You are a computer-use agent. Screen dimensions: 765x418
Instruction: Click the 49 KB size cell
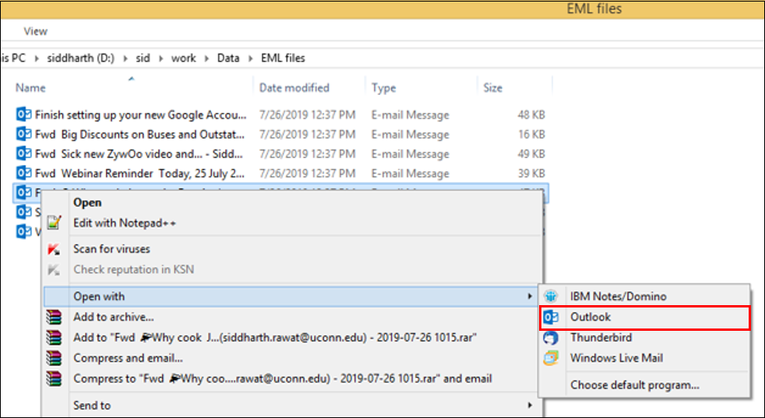531,154
